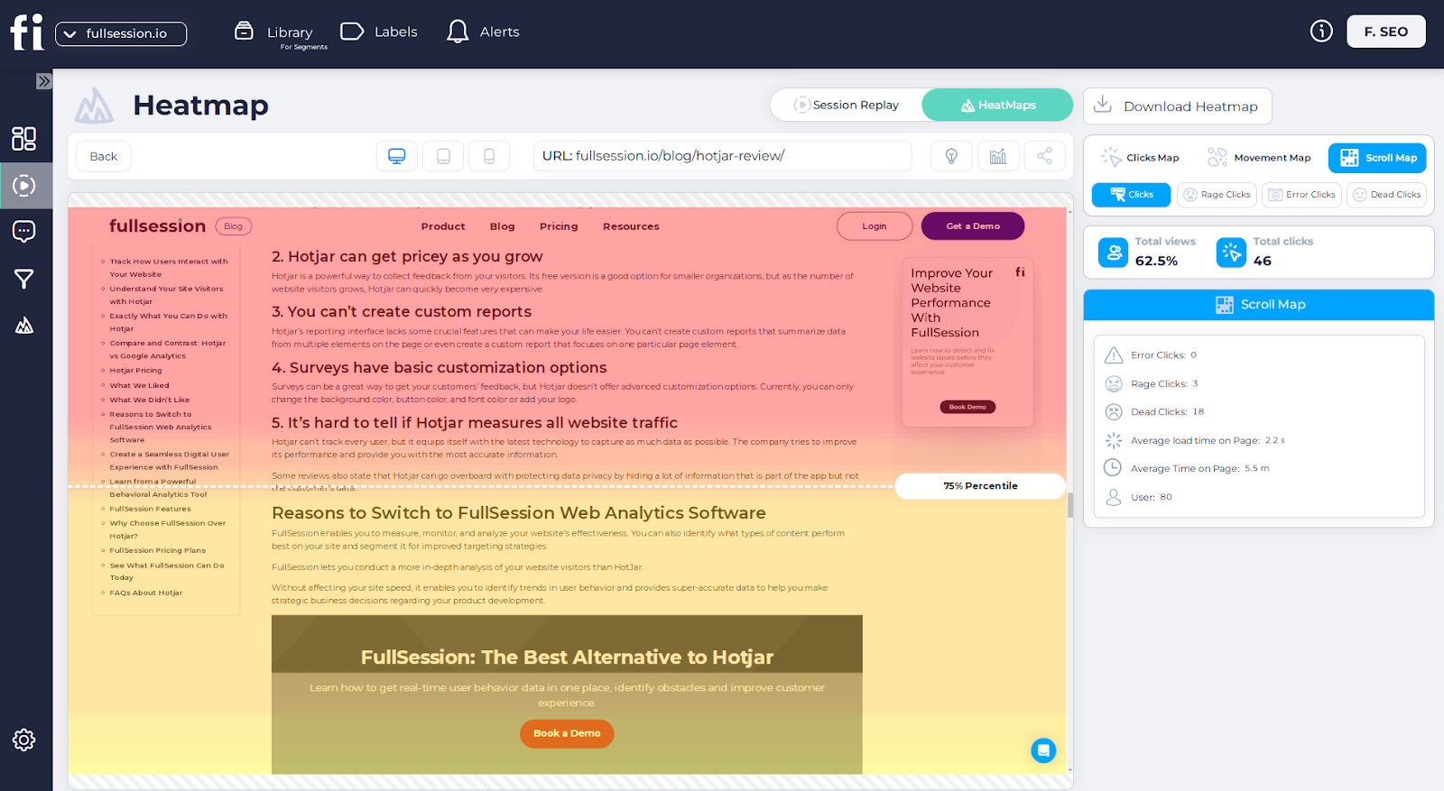Open feedback chat icon in left sidebar
This screenshot has width=1444, height=791.
coord(24,232)
